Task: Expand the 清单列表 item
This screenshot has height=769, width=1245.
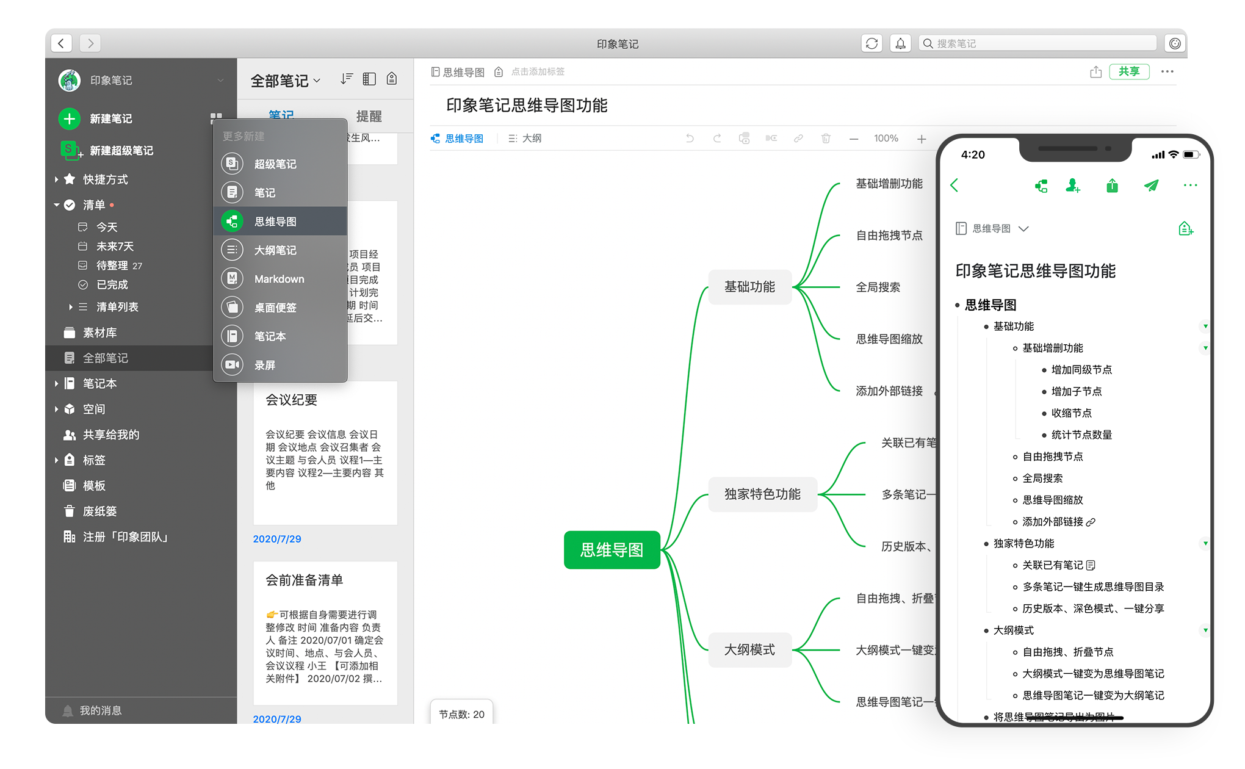Action: [70, 307]
